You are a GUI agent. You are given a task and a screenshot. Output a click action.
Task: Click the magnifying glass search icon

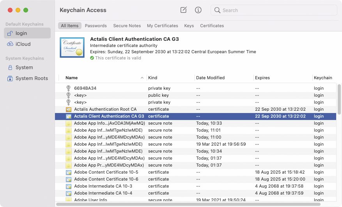click(217, 10)
